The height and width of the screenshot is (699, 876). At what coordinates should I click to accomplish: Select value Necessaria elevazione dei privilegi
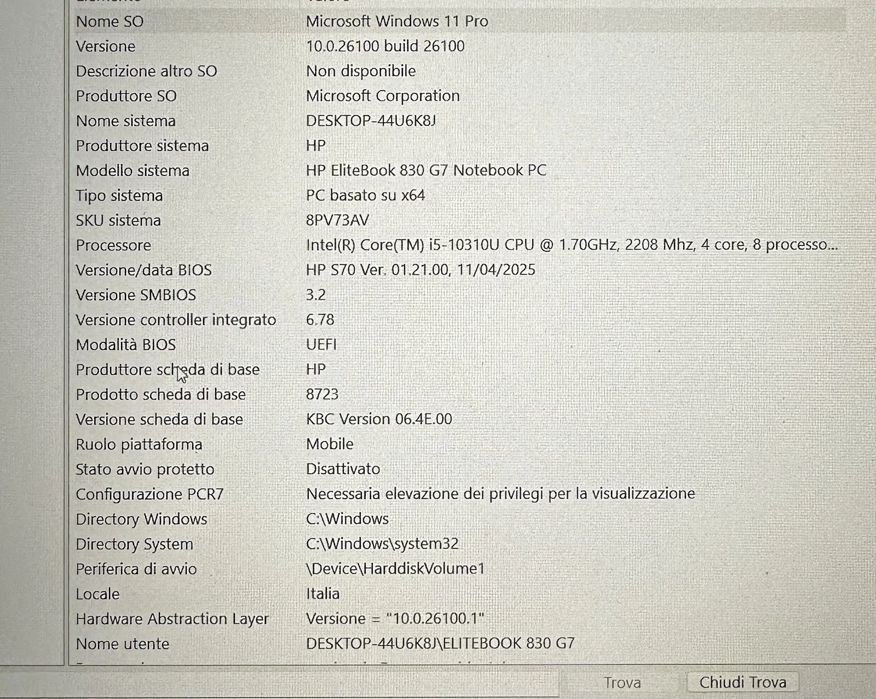point(500,494)
